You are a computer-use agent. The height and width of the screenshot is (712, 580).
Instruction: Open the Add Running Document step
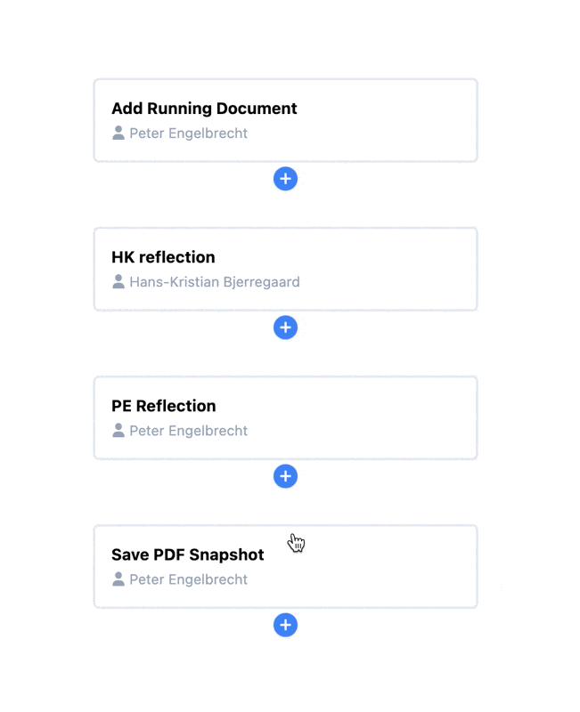click(x=204, y=109)
